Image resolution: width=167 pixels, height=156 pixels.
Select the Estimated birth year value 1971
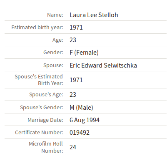[76, 28]
